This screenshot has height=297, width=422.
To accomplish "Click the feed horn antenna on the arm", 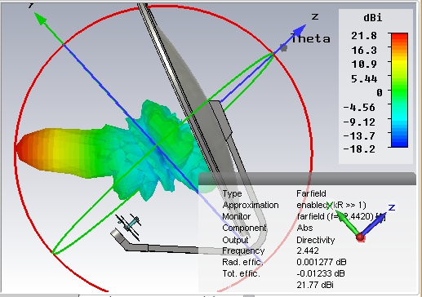I will click(129, 225).
